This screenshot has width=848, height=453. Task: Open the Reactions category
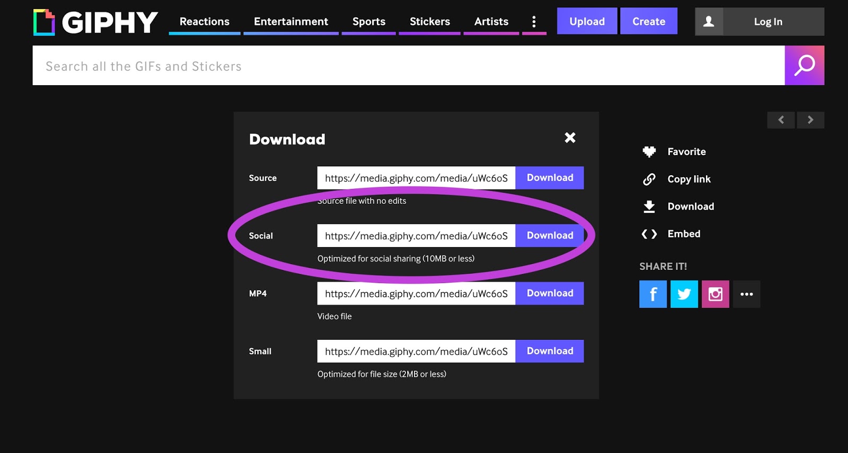205,22
